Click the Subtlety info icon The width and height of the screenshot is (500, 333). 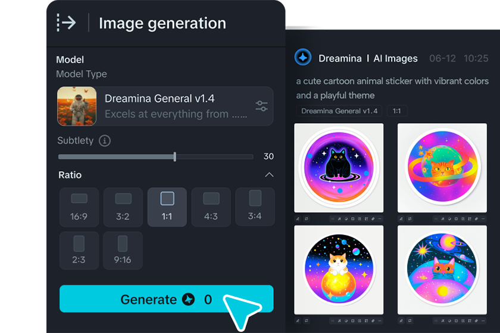point(105,140)
